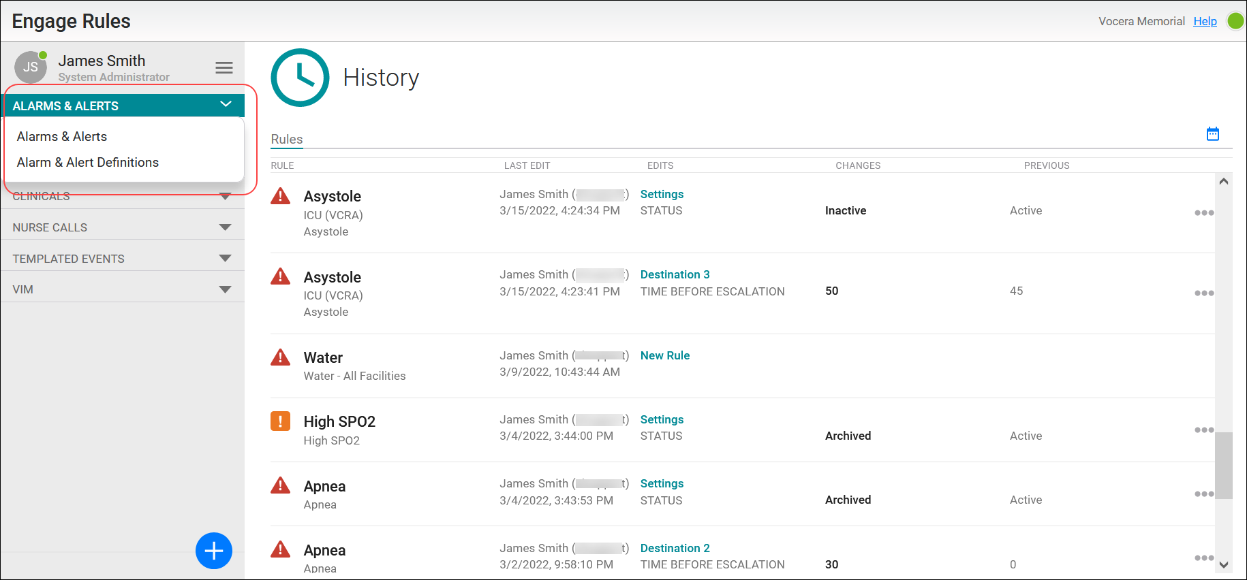Click the JS user avatar
The height and width of the screenshot is (580, 1247).
[31, 67]
